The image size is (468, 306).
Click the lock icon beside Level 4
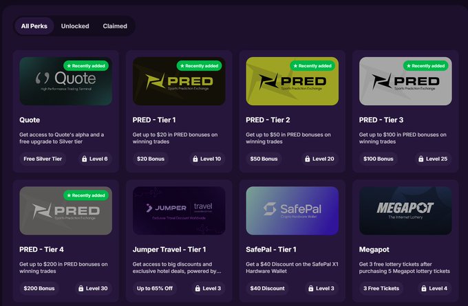(x=424, y=288)
